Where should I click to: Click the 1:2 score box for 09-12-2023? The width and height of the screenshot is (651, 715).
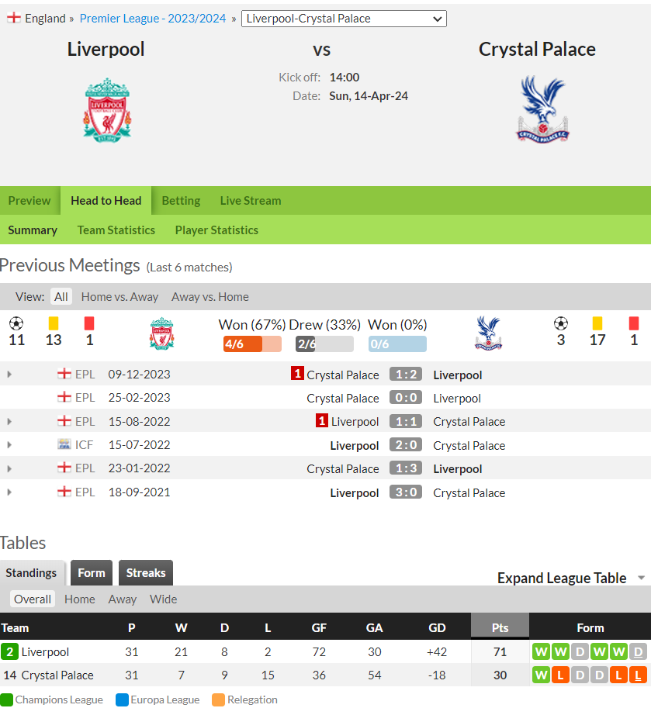(406, 375)
